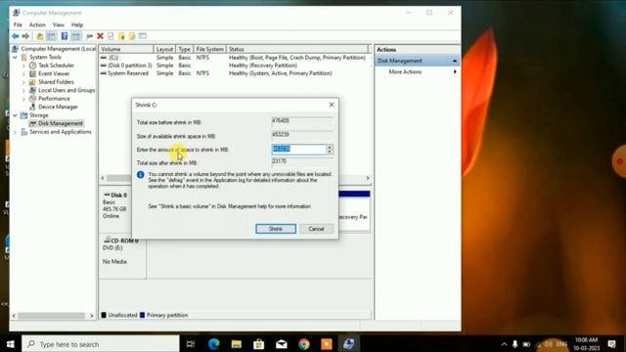Increase shrink amount with up spinner
626x352 pixels.
(x=330, y=147)
